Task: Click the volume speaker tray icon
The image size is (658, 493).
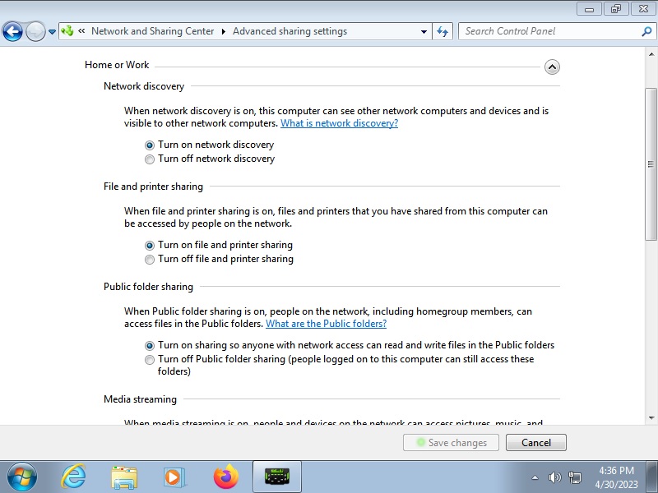Action: (x=554, y=477)
